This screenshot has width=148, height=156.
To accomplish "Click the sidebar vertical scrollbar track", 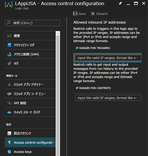I will [x=58, y=96].
